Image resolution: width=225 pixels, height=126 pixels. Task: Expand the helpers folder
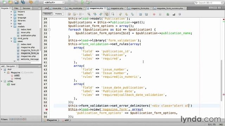tap(11, 12)
